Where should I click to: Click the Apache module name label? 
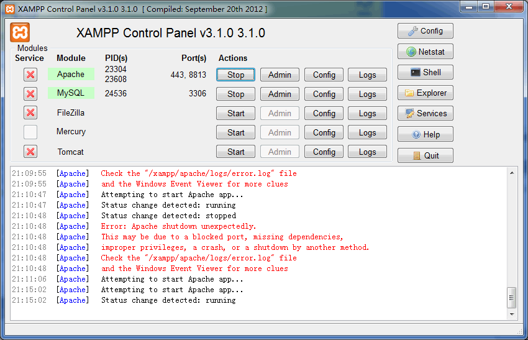[71, 74]
